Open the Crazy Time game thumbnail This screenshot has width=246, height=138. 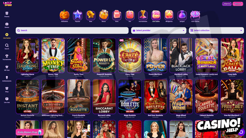(x=130, y=56)
